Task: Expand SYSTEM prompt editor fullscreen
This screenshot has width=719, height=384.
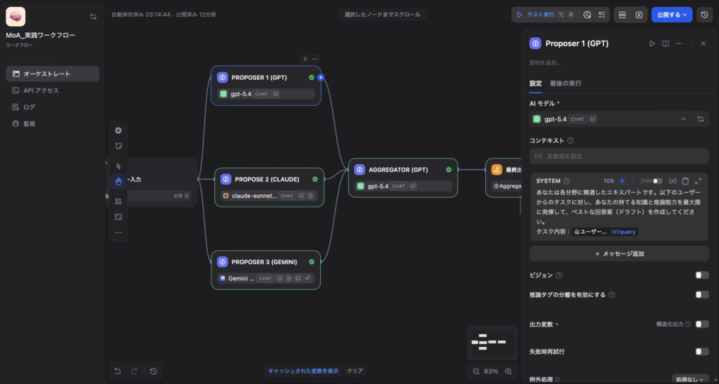Action: tap(699, 181)
